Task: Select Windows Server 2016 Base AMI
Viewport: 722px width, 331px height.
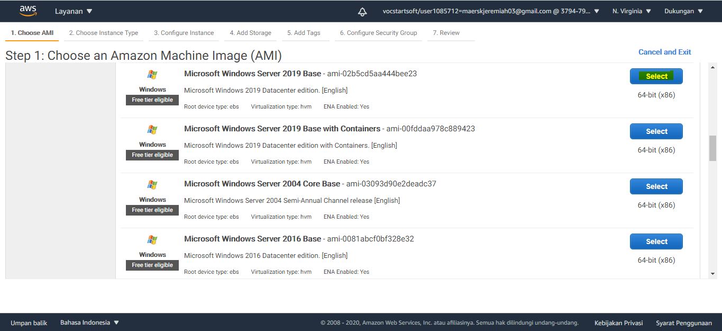Action: (x=656, y=241)
